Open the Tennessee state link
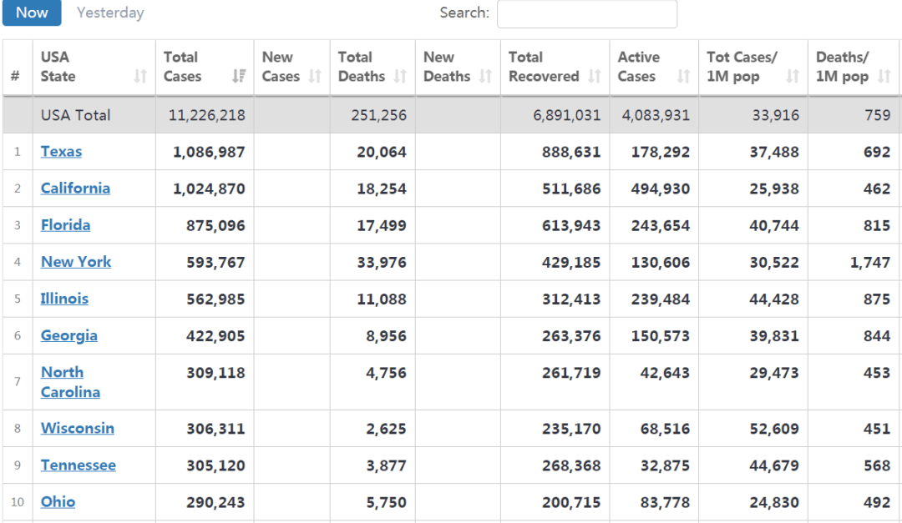Screen dimensions: 902x523 (x=79, y=465)
